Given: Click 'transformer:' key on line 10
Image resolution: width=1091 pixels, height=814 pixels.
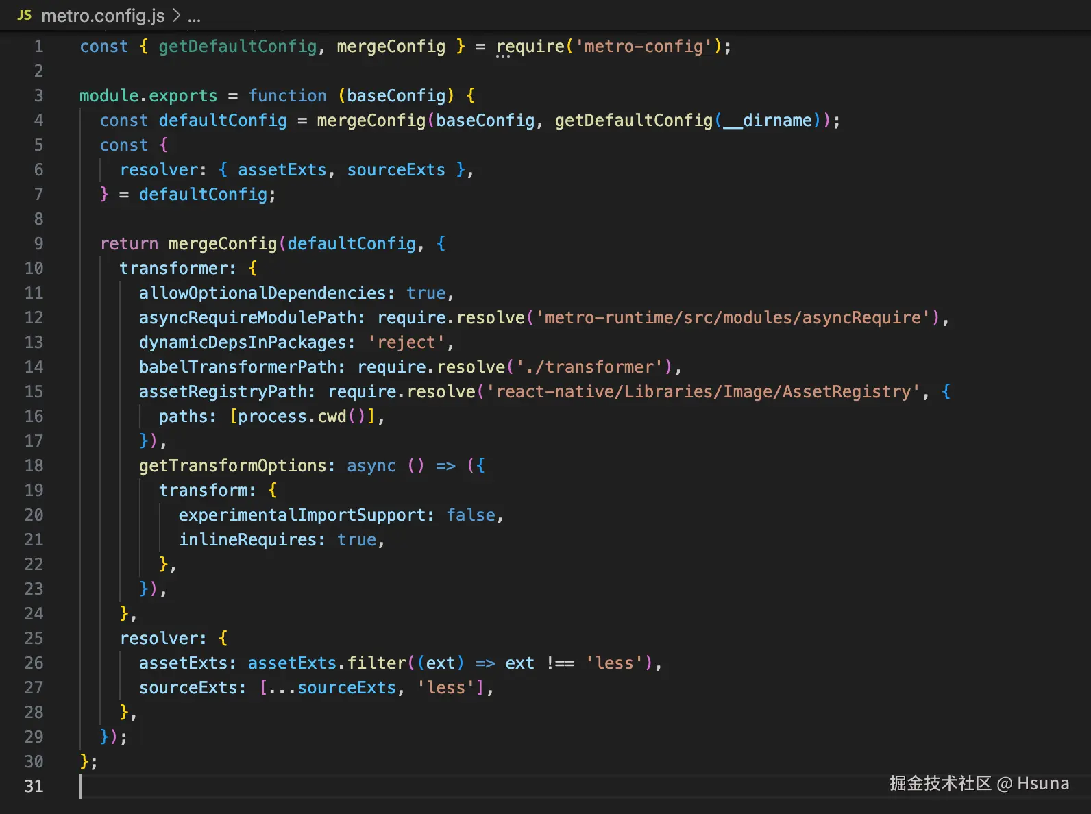Looking at the screenshot, I should click(178, 269).
